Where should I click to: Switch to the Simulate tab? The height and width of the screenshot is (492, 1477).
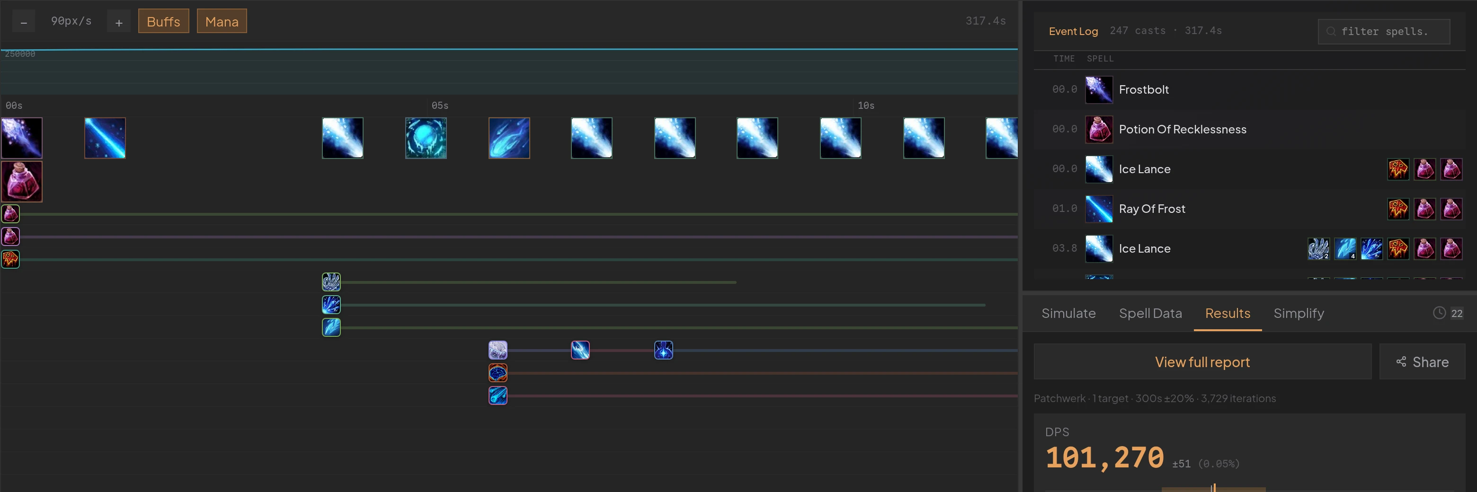pos(1068,313)
